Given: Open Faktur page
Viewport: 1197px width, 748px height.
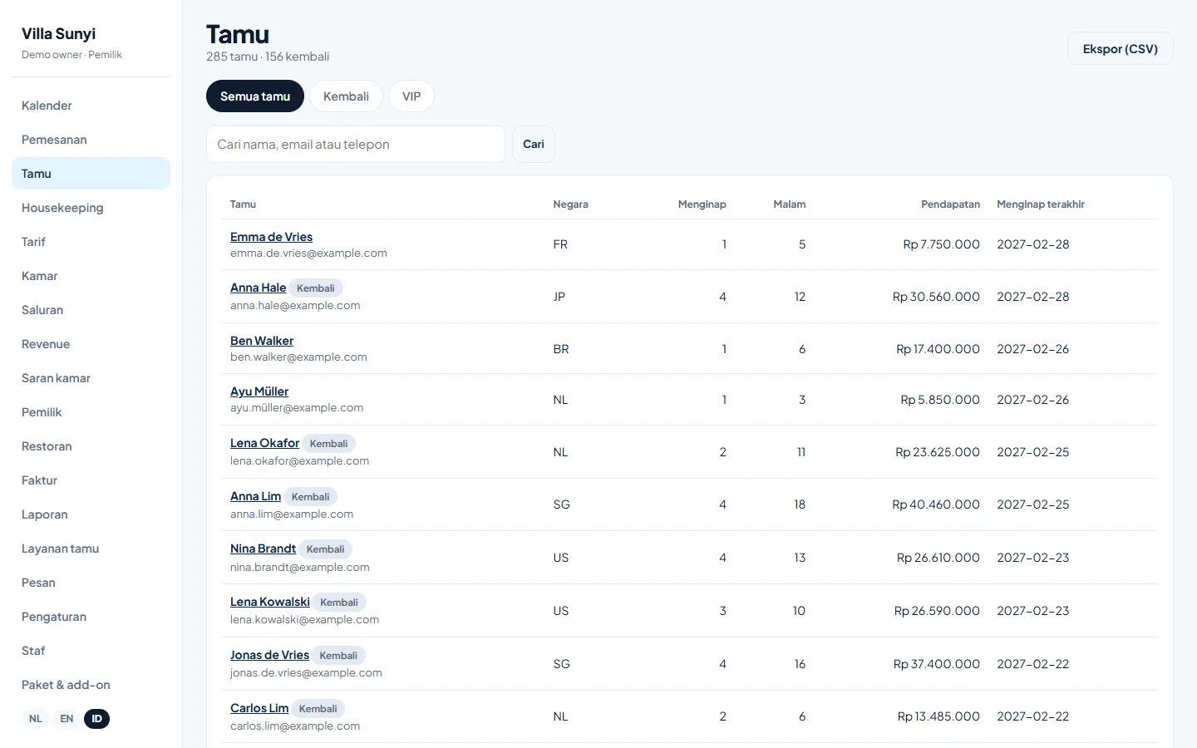Looking at the screenshot, I should (x=91, y=480).
